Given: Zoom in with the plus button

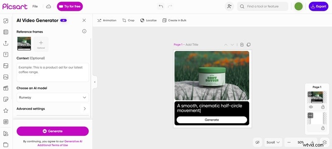Looking at the screenshot, I should 312,142.
